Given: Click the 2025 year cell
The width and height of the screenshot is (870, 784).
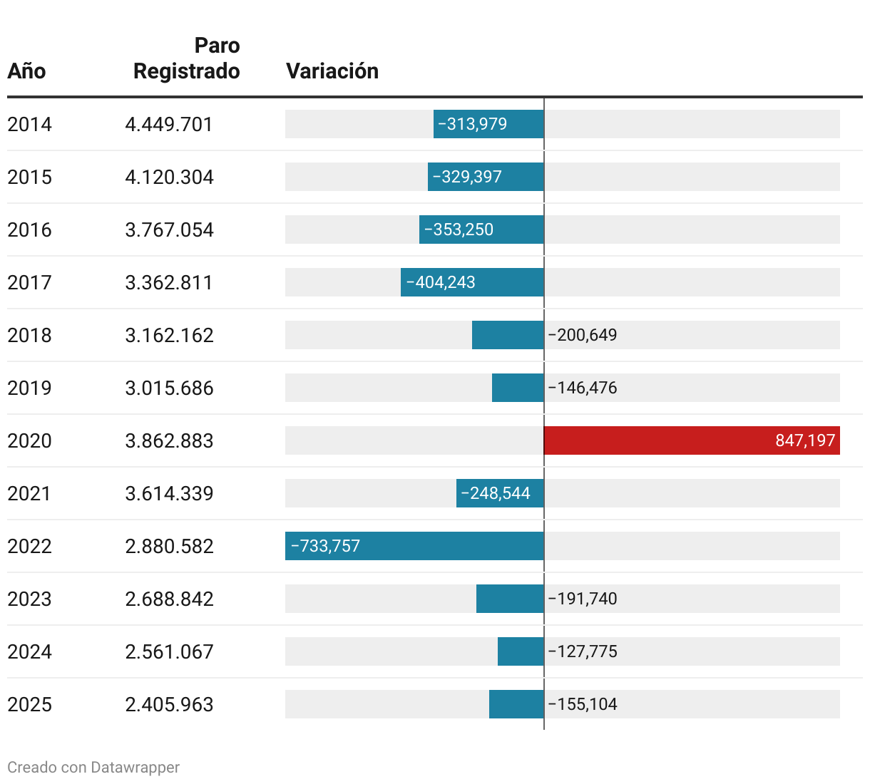Looking at the screenshot, I should click(x=29, y=704).
